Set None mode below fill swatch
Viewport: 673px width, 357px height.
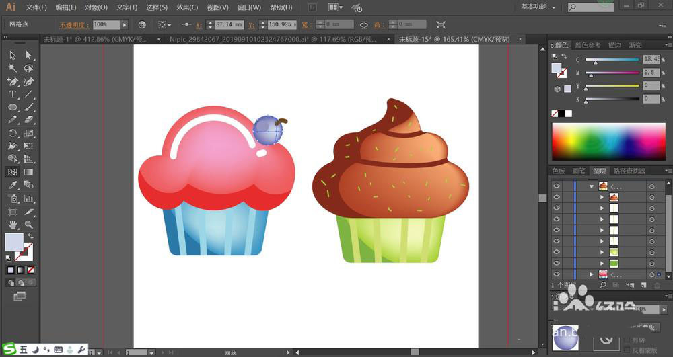coord(31,270)
